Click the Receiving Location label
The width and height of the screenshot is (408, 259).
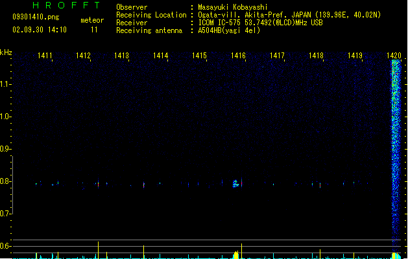pyautogui.click(x=151, y=15)
